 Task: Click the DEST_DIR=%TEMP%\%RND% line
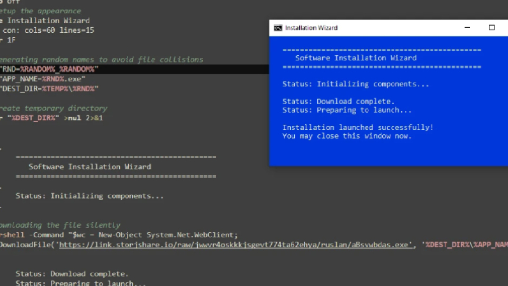[49, 89]
